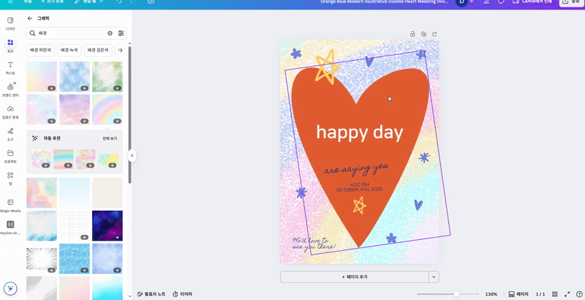The image size is (585, 300).
Task: Lock the page using the lock icon above the canvas
Action: coord(412,34)
